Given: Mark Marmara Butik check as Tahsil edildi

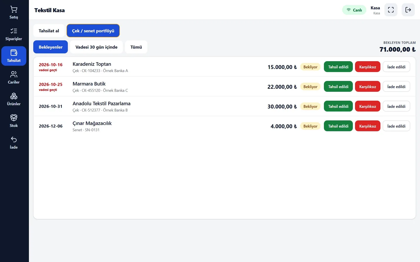Looking at the screenshot, I should [338, 87].
